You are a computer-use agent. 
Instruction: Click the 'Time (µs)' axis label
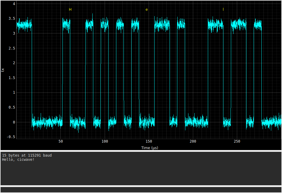click(x=150, y=148)
